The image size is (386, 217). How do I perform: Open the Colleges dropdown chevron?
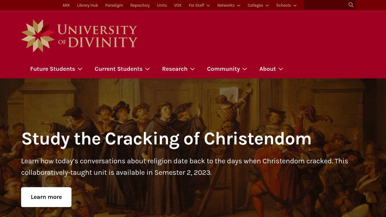click(x=267, y=5)
